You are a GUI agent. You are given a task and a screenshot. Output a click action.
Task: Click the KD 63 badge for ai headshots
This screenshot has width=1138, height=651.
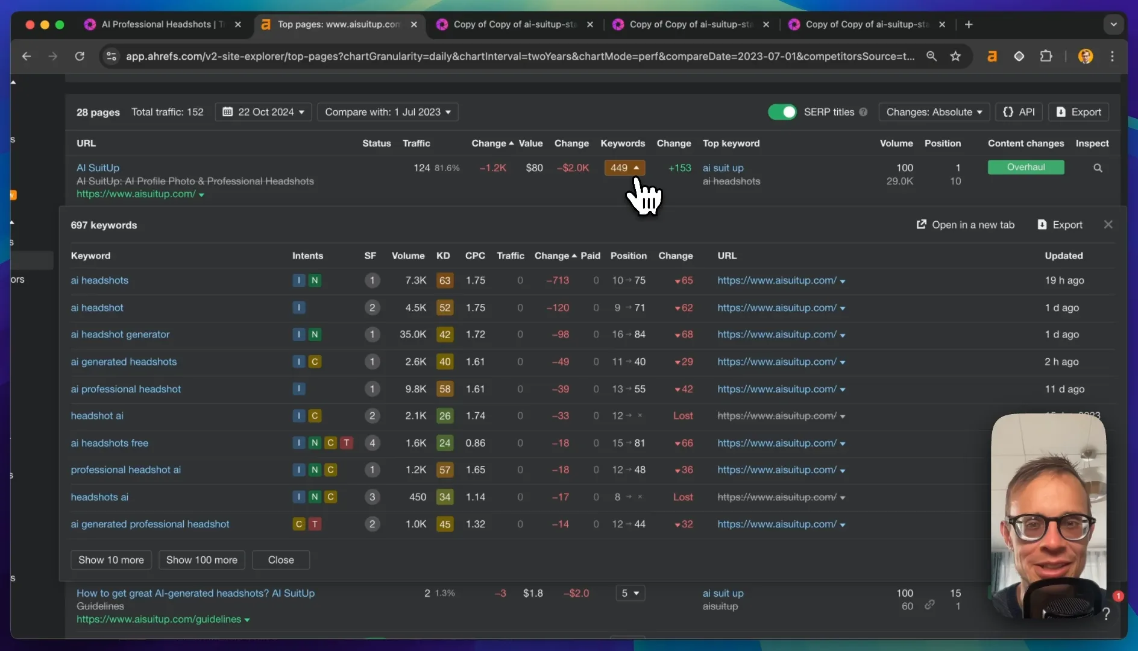pyautogui.click(x=445, y=280)
